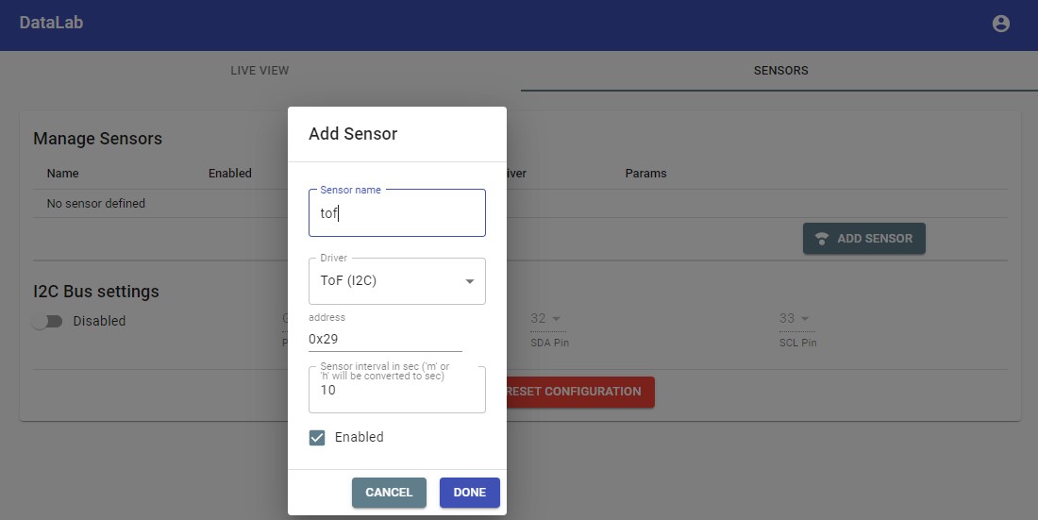Open the user account menu icon
The width and height of the screenshot is (1038, 520).
point(1001,24)
